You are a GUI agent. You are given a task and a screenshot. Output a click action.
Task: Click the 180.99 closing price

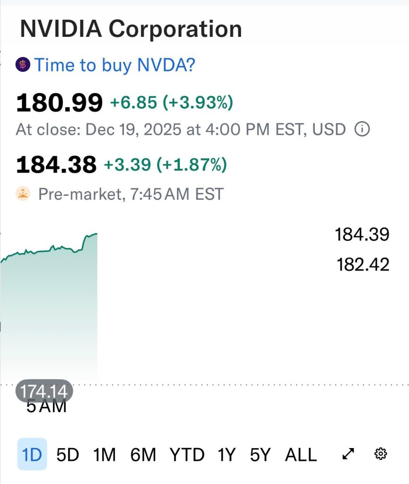59,103
